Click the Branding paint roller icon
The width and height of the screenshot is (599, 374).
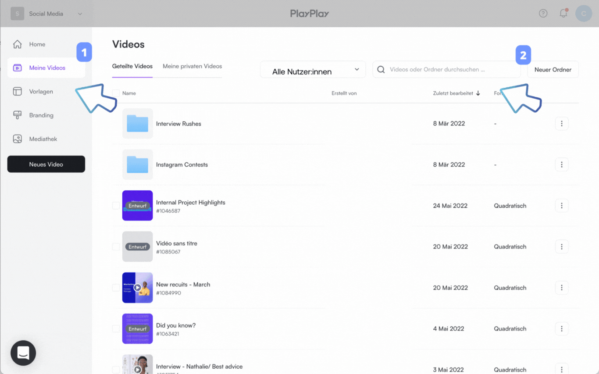point(18,115)
